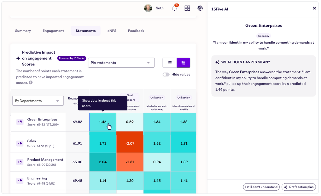Open the notifications bell
Image resolution: width=321 pixels, height=196 pixels.
coord(174,8)
